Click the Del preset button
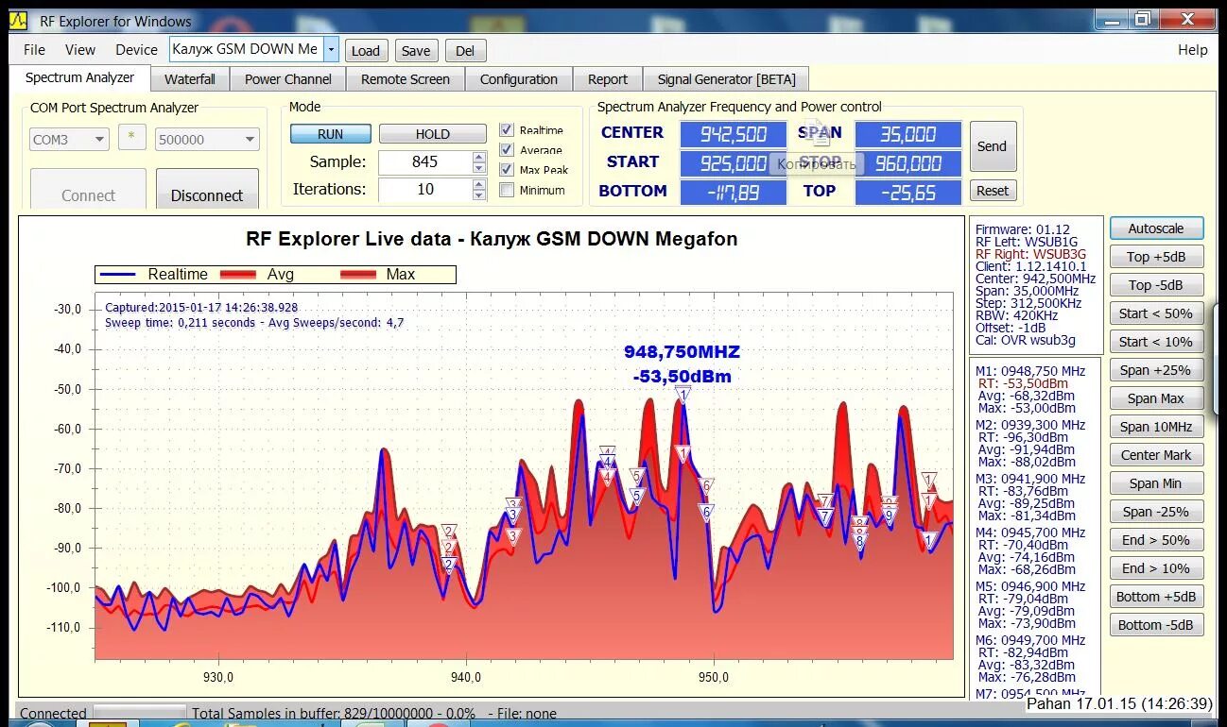The image size is (1227, 727). pyautogui.click(x=465, y=51)
